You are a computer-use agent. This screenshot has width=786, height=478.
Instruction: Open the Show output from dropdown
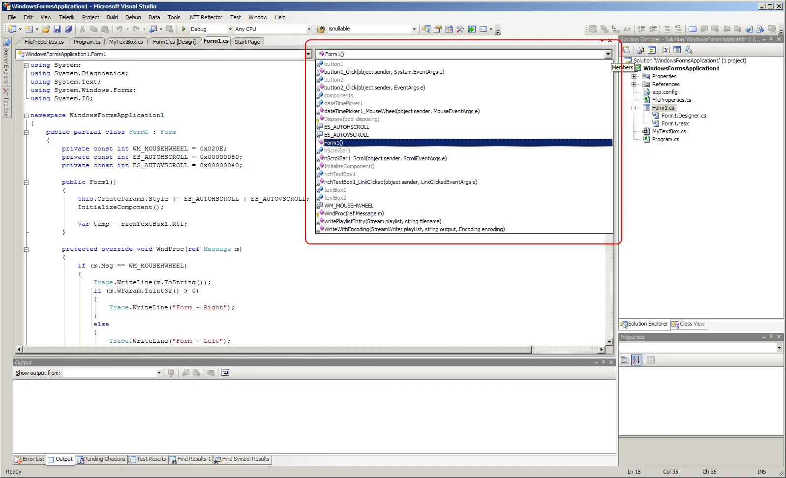coord(158,373)
